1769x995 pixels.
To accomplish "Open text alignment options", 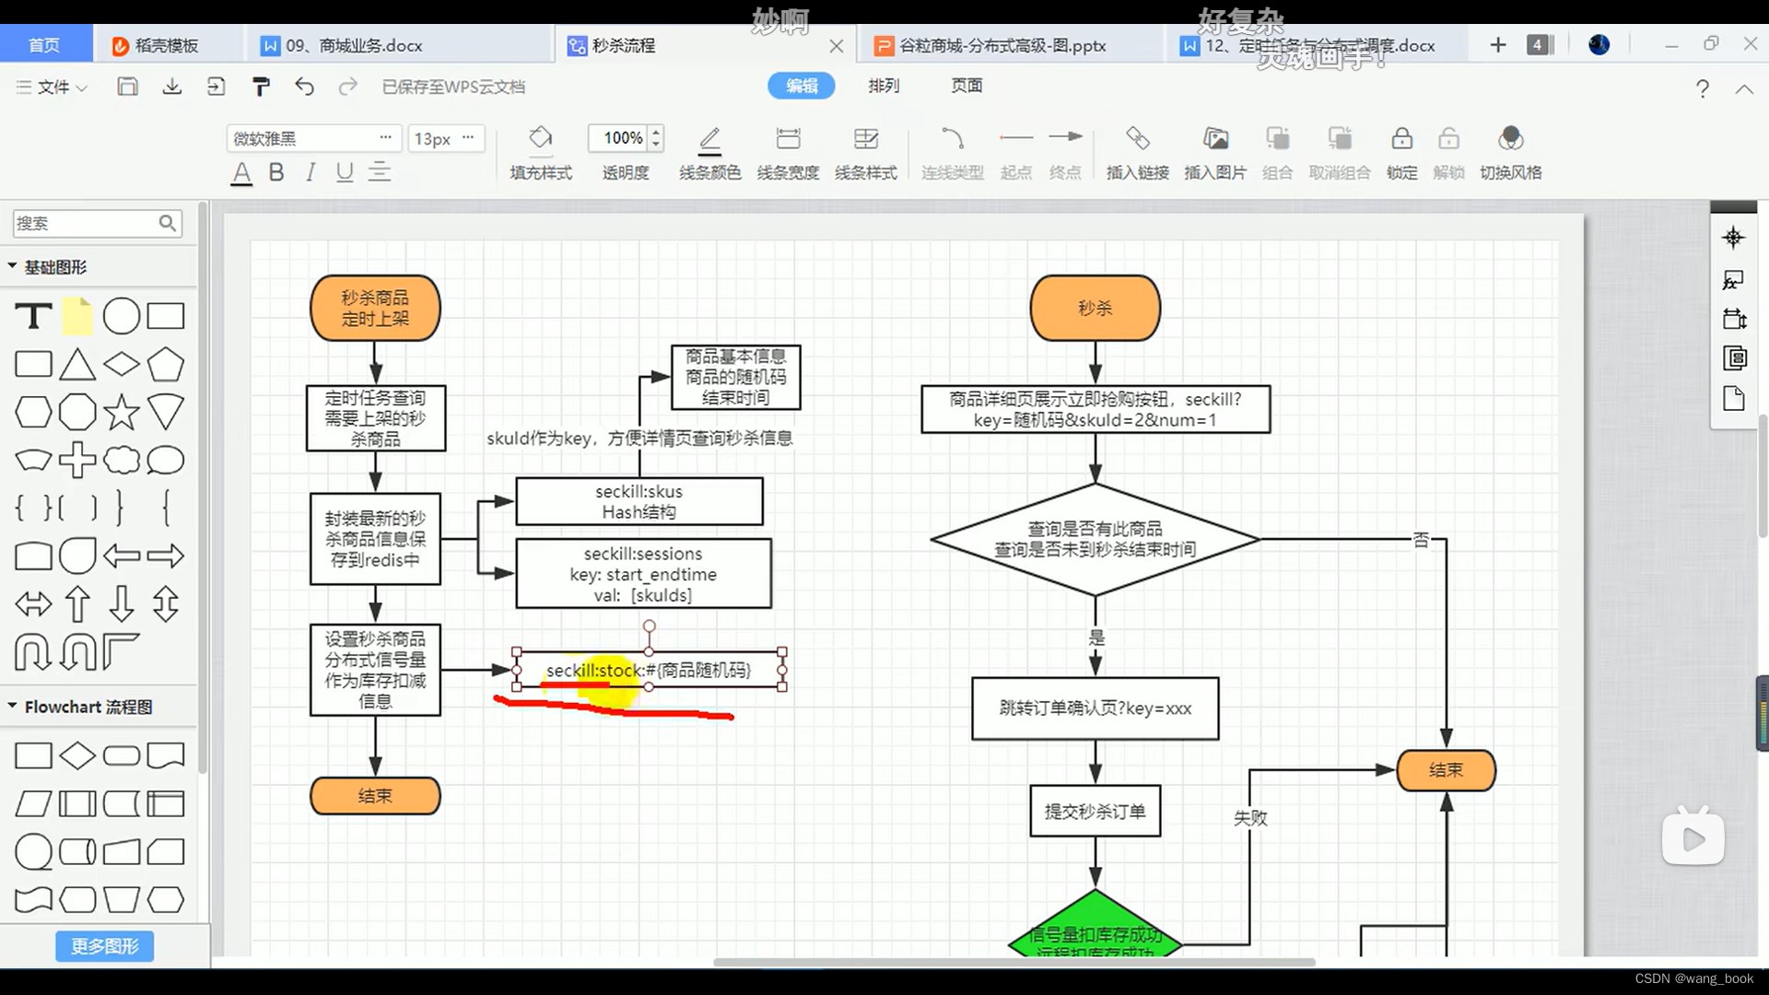I will point(380,172).
